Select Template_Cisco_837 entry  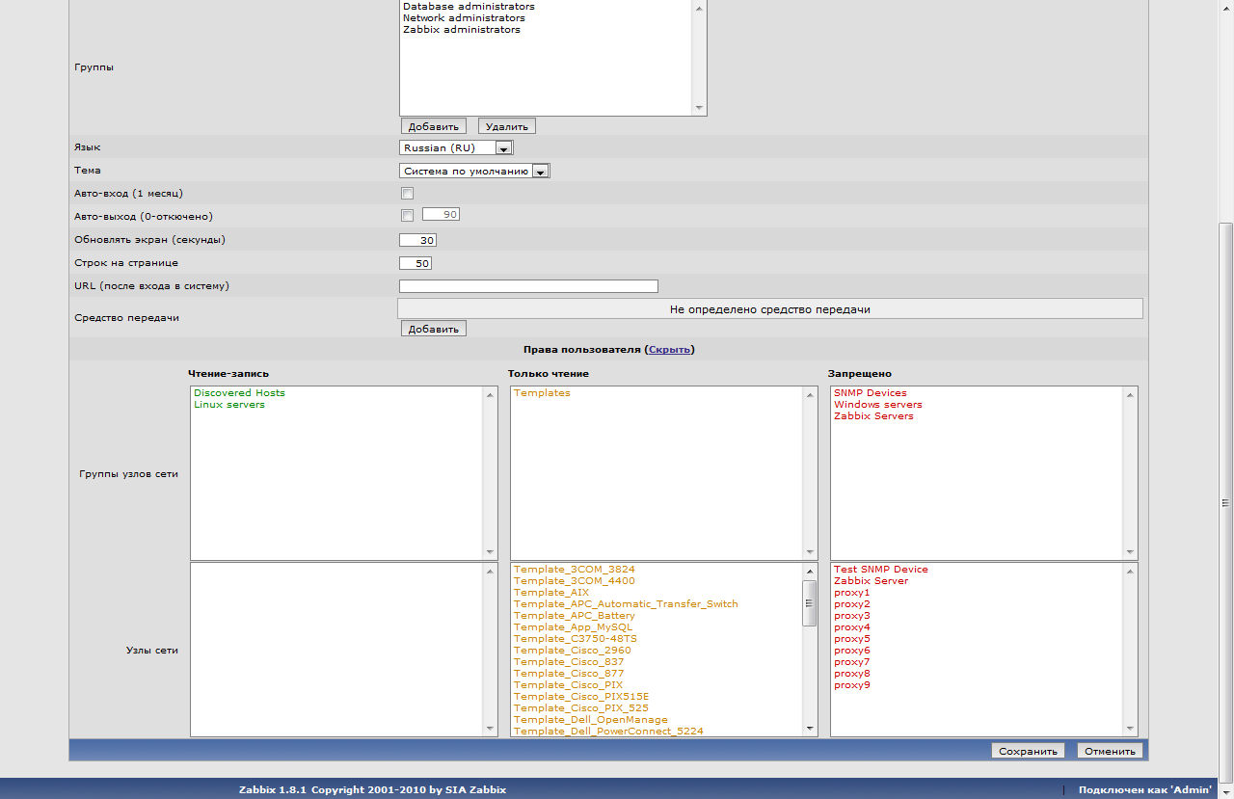(x=569, y=662)
